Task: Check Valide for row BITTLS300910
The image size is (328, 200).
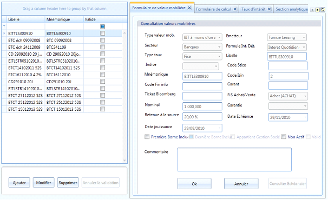Action: click(102, 33)
